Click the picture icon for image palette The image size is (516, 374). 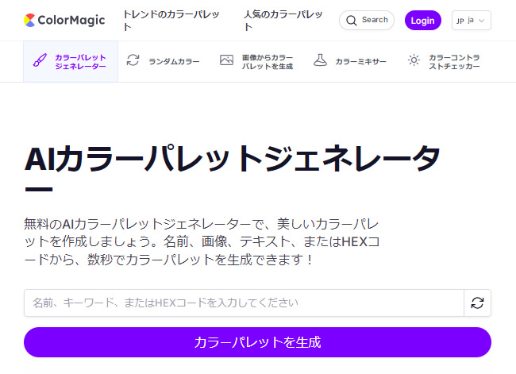coord(226,60)
